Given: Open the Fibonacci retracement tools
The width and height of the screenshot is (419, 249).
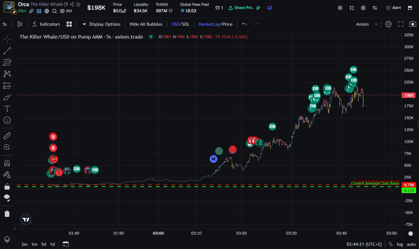Looking at the screenshot, I should click(7, 62).
